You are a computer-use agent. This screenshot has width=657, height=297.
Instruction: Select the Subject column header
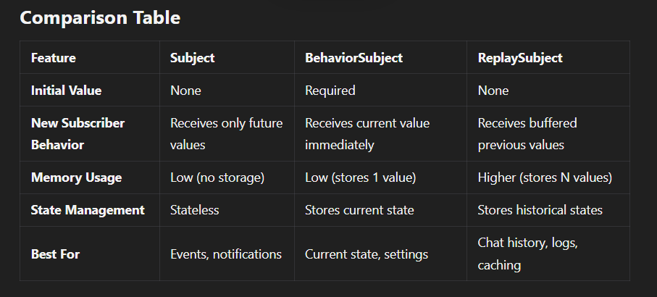coord(192,58)
